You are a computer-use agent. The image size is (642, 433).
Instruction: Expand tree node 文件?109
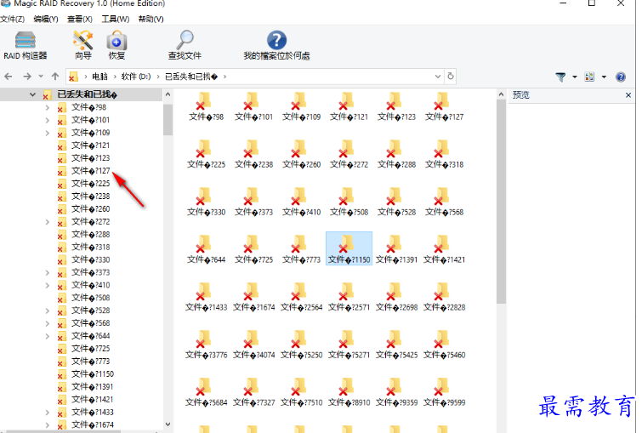47,133
